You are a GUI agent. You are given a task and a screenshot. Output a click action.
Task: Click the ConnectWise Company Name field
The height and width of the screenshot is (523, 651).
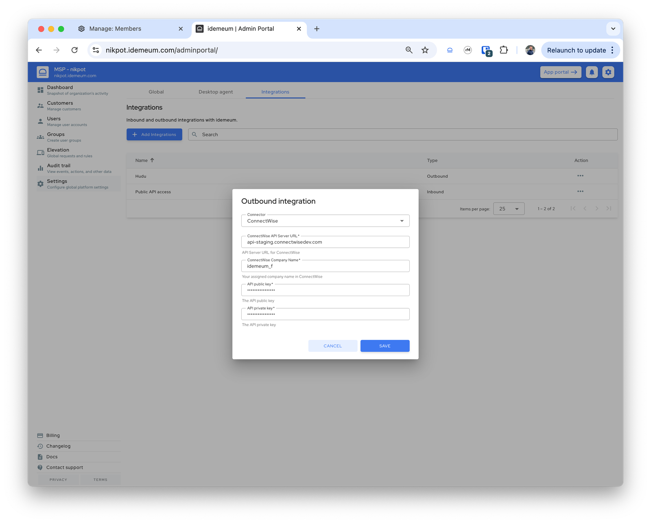[325, 266]
